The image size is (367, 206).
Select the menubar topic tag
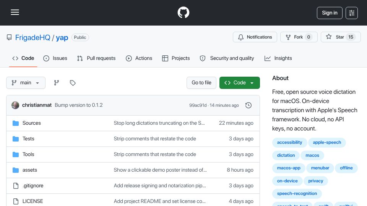click(x=320, y=168)
